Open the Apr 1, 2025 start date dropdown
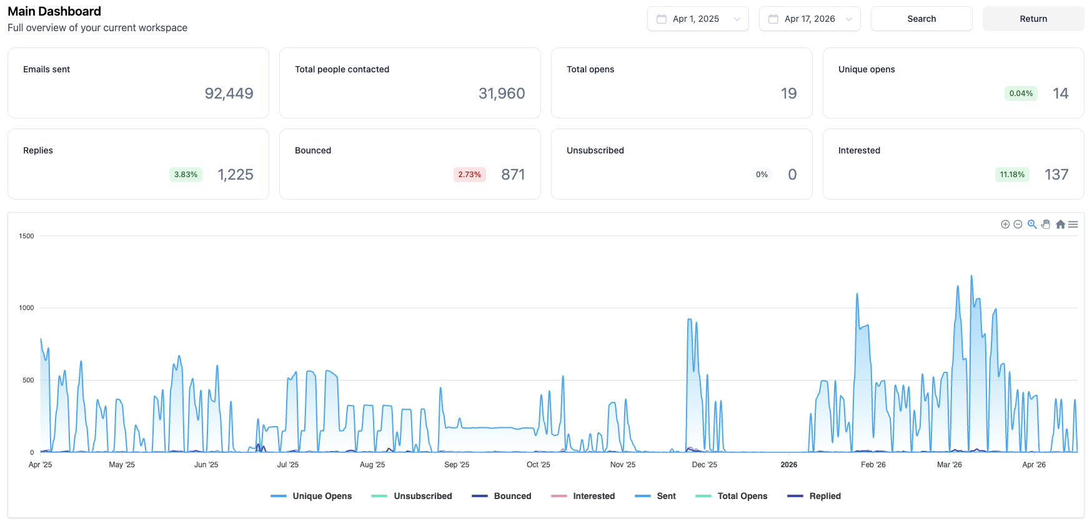 [x=698, y=19]
